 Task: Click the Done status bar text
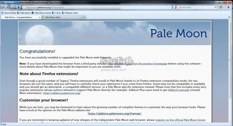[x=3, y=124]
